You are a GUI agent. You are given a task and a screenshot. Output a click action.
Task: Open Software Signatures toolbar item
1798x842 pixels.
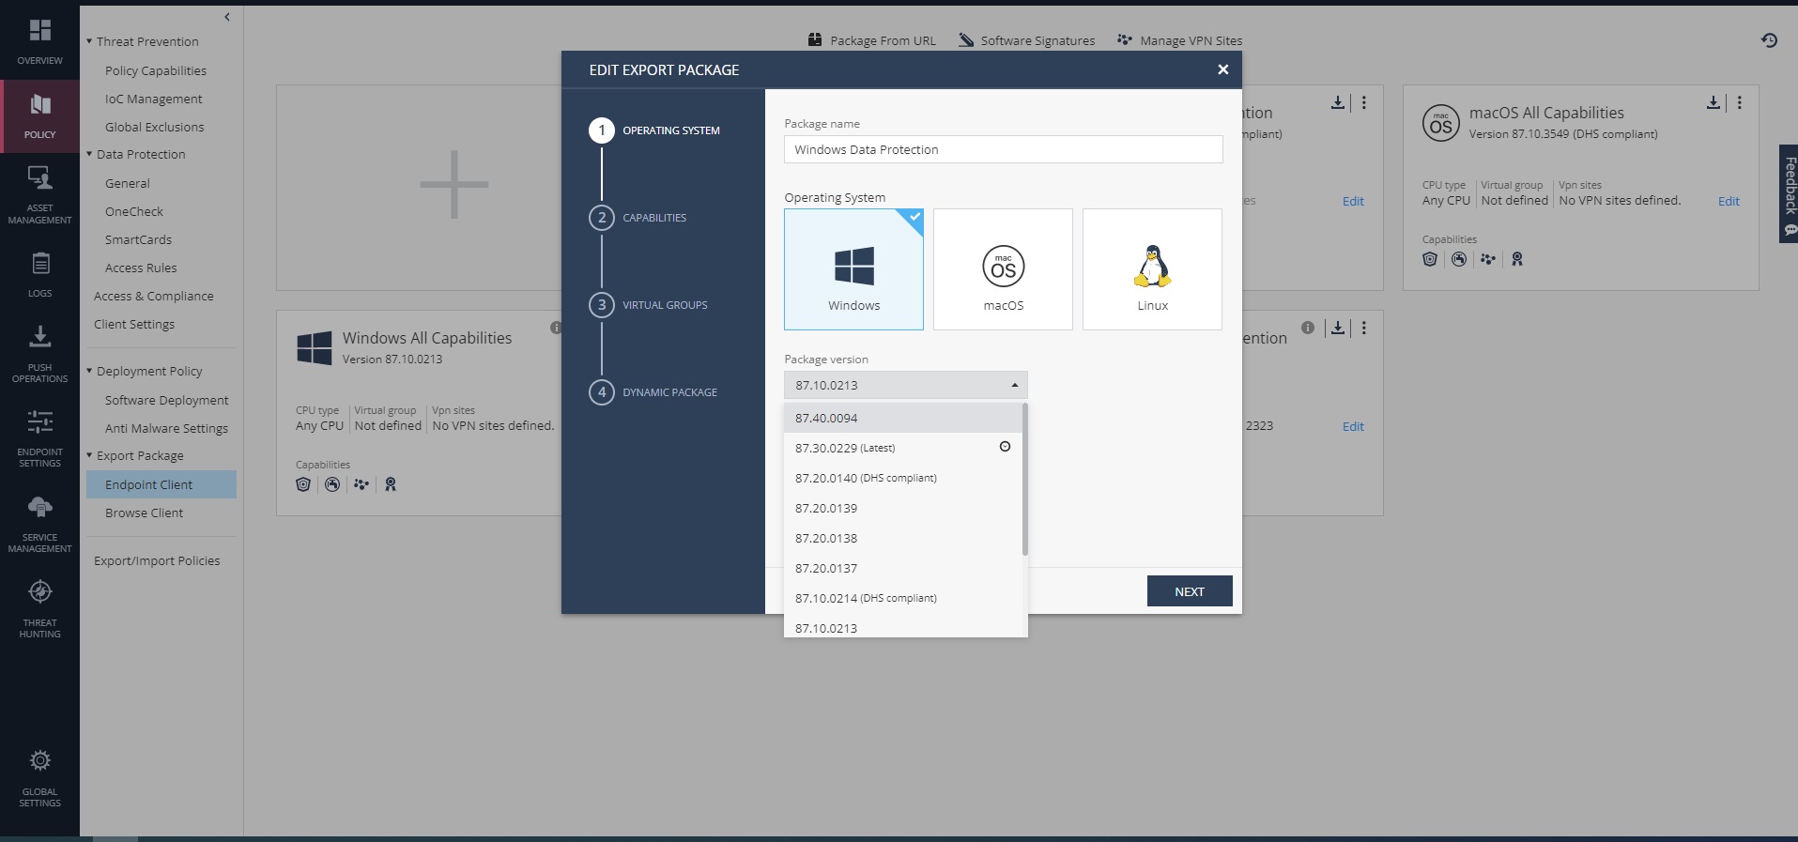(1026, 40)
